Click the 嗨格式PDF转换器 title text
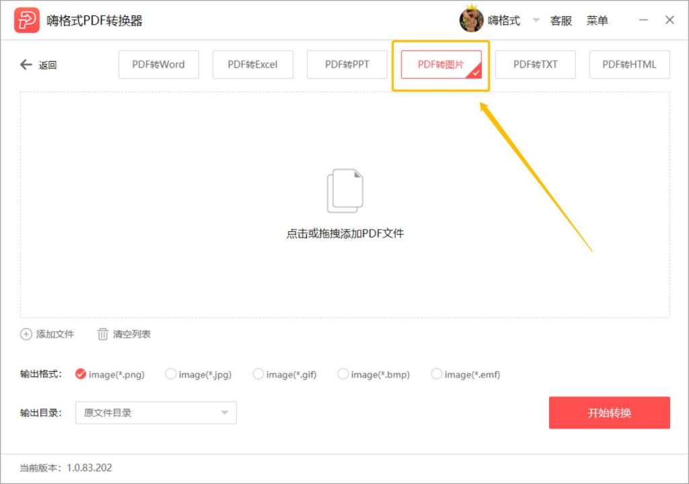Screen dimensions: 689x484 pos(95,21)
